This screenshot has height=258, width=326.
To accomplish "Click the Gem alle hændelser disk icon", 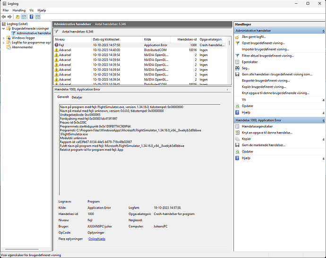I will point(237,75).
